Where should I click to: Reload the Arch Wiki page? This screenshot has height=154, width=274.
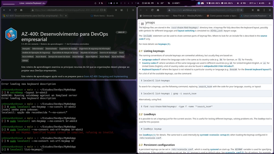coord(153,10)
